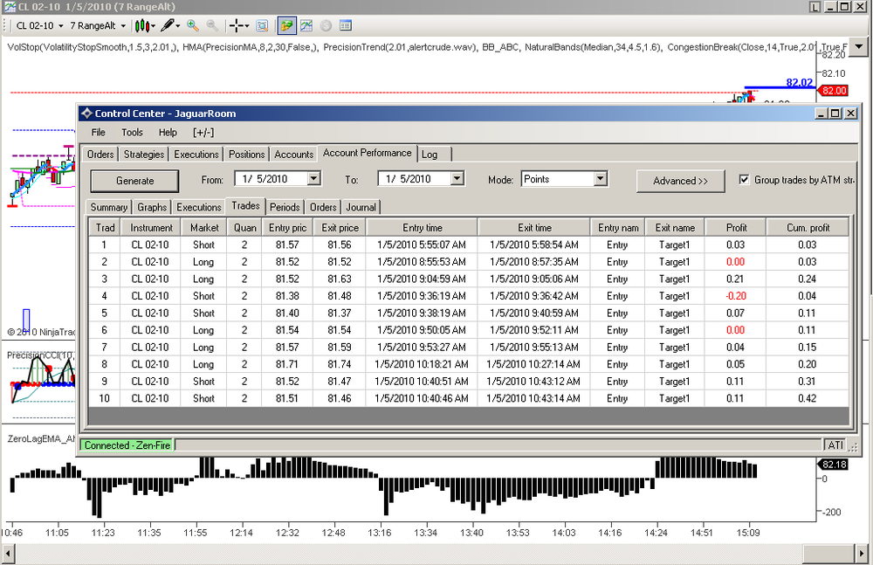Sort by the Entry time column header

point(422,227)
